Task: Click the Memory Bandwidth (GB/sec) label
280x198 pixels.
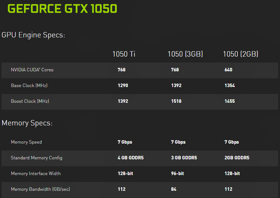Action: click(40, 189)
